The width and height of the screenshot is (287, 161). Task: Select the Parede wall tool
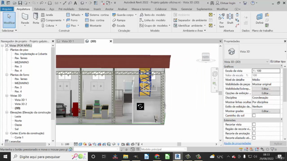coord(25,19)
